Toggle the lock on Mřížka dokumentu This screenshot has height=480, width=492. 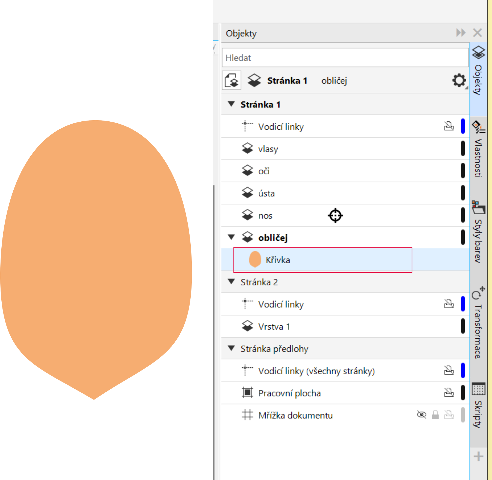(x=435, y=415)
